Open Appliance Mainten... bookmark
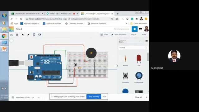 tap(53, 24)
